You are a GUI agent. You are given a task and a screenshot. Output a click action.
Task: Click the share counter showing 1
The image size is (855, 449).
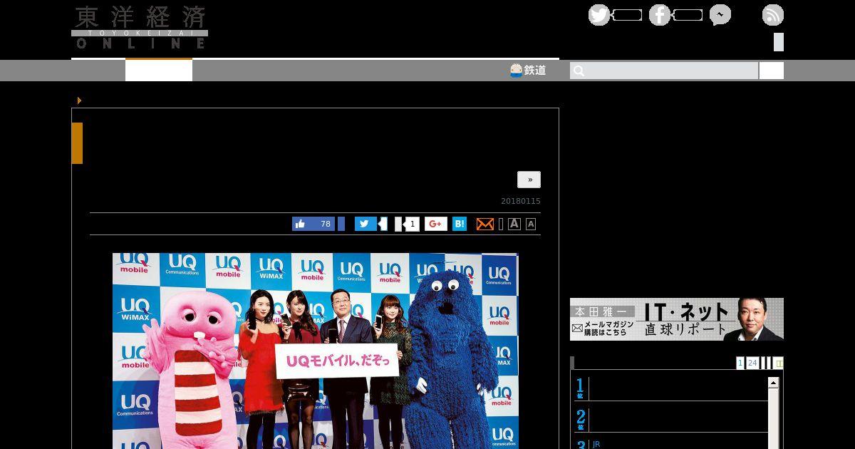[411, 224]
